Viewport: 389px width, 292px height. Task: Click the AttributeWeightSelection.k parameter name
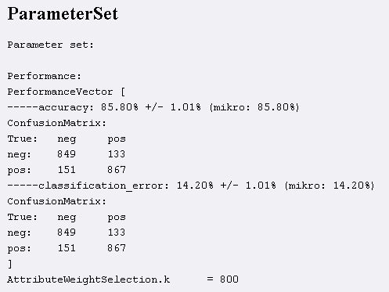coord(88,279)
